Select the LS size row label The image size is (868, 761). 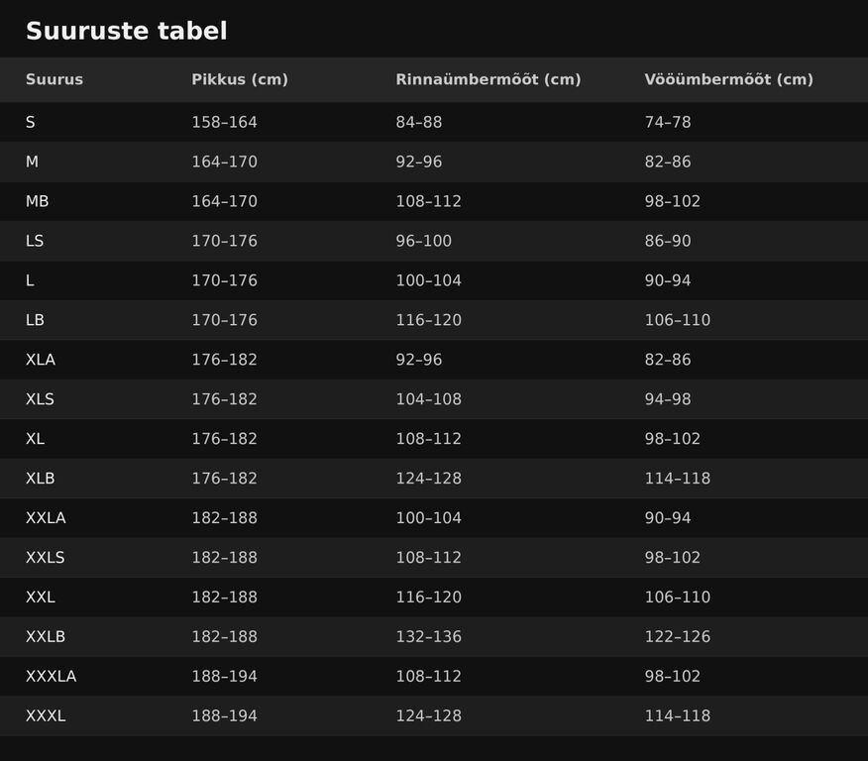(x=35, y=241)
